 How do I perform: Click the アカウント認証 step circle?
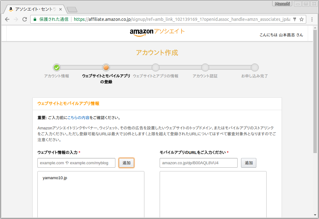coord(205,68)
